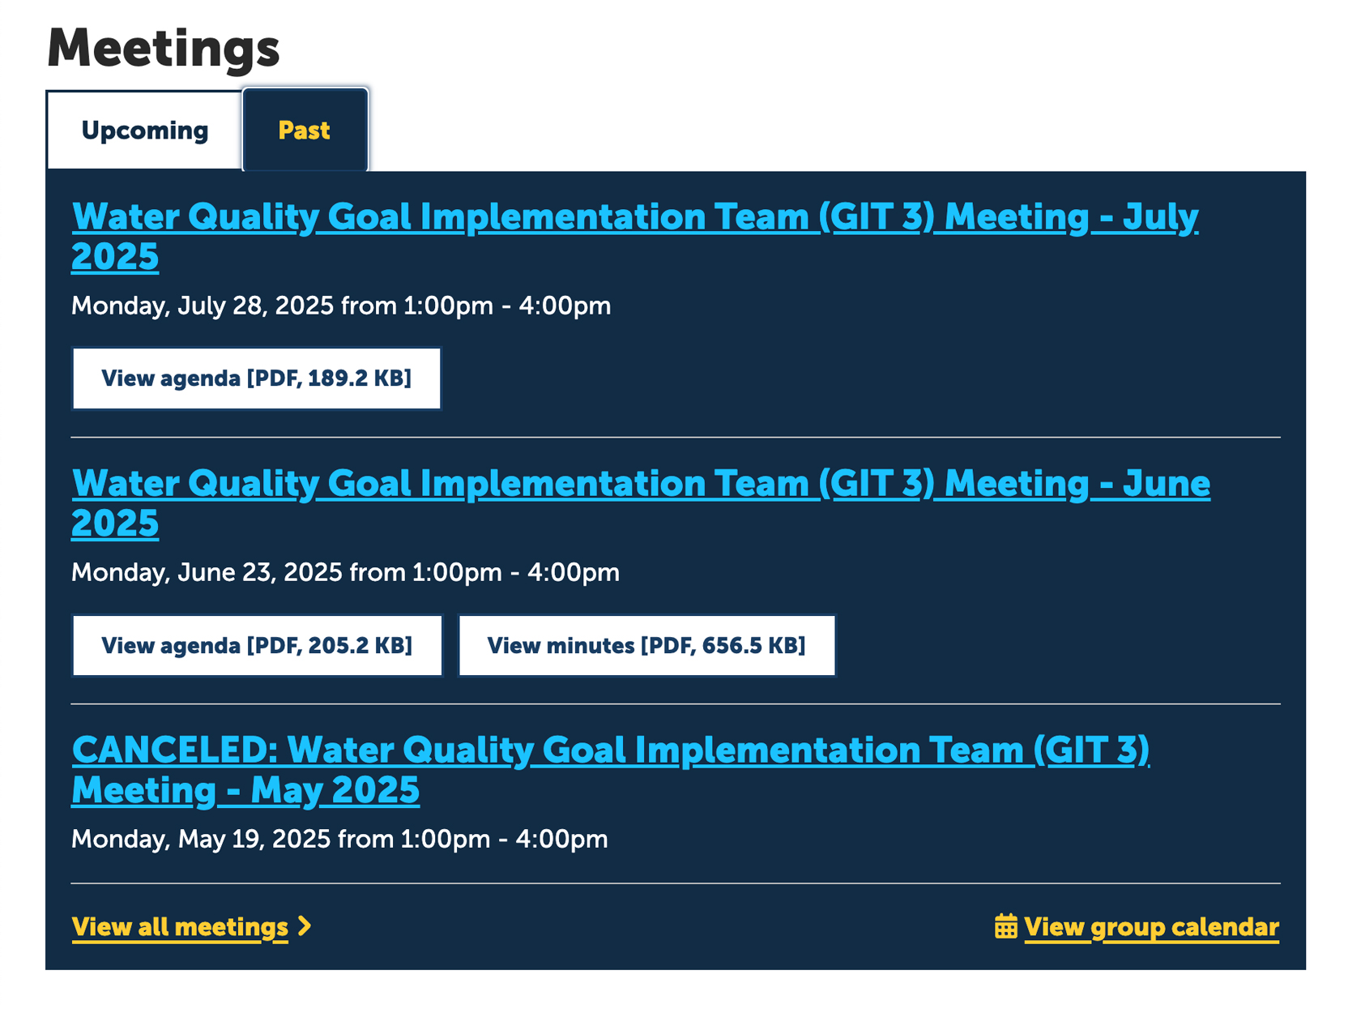Download the 205.2 KB agenda file
This screenshot has width=1348, height=1009.
[x=257, y=645]
